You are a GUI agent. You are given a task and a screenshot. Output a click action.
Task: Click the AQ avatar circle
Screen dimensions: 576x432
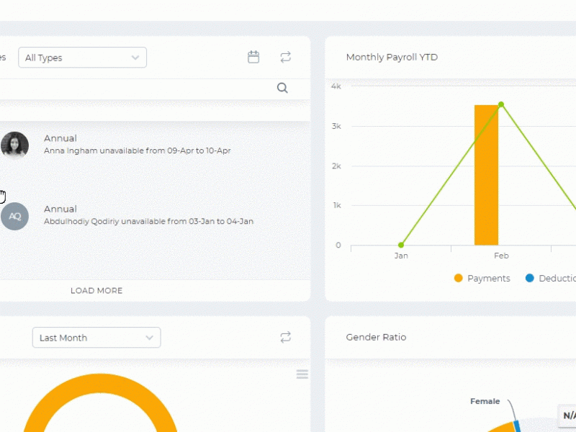(x=14, y=217)
